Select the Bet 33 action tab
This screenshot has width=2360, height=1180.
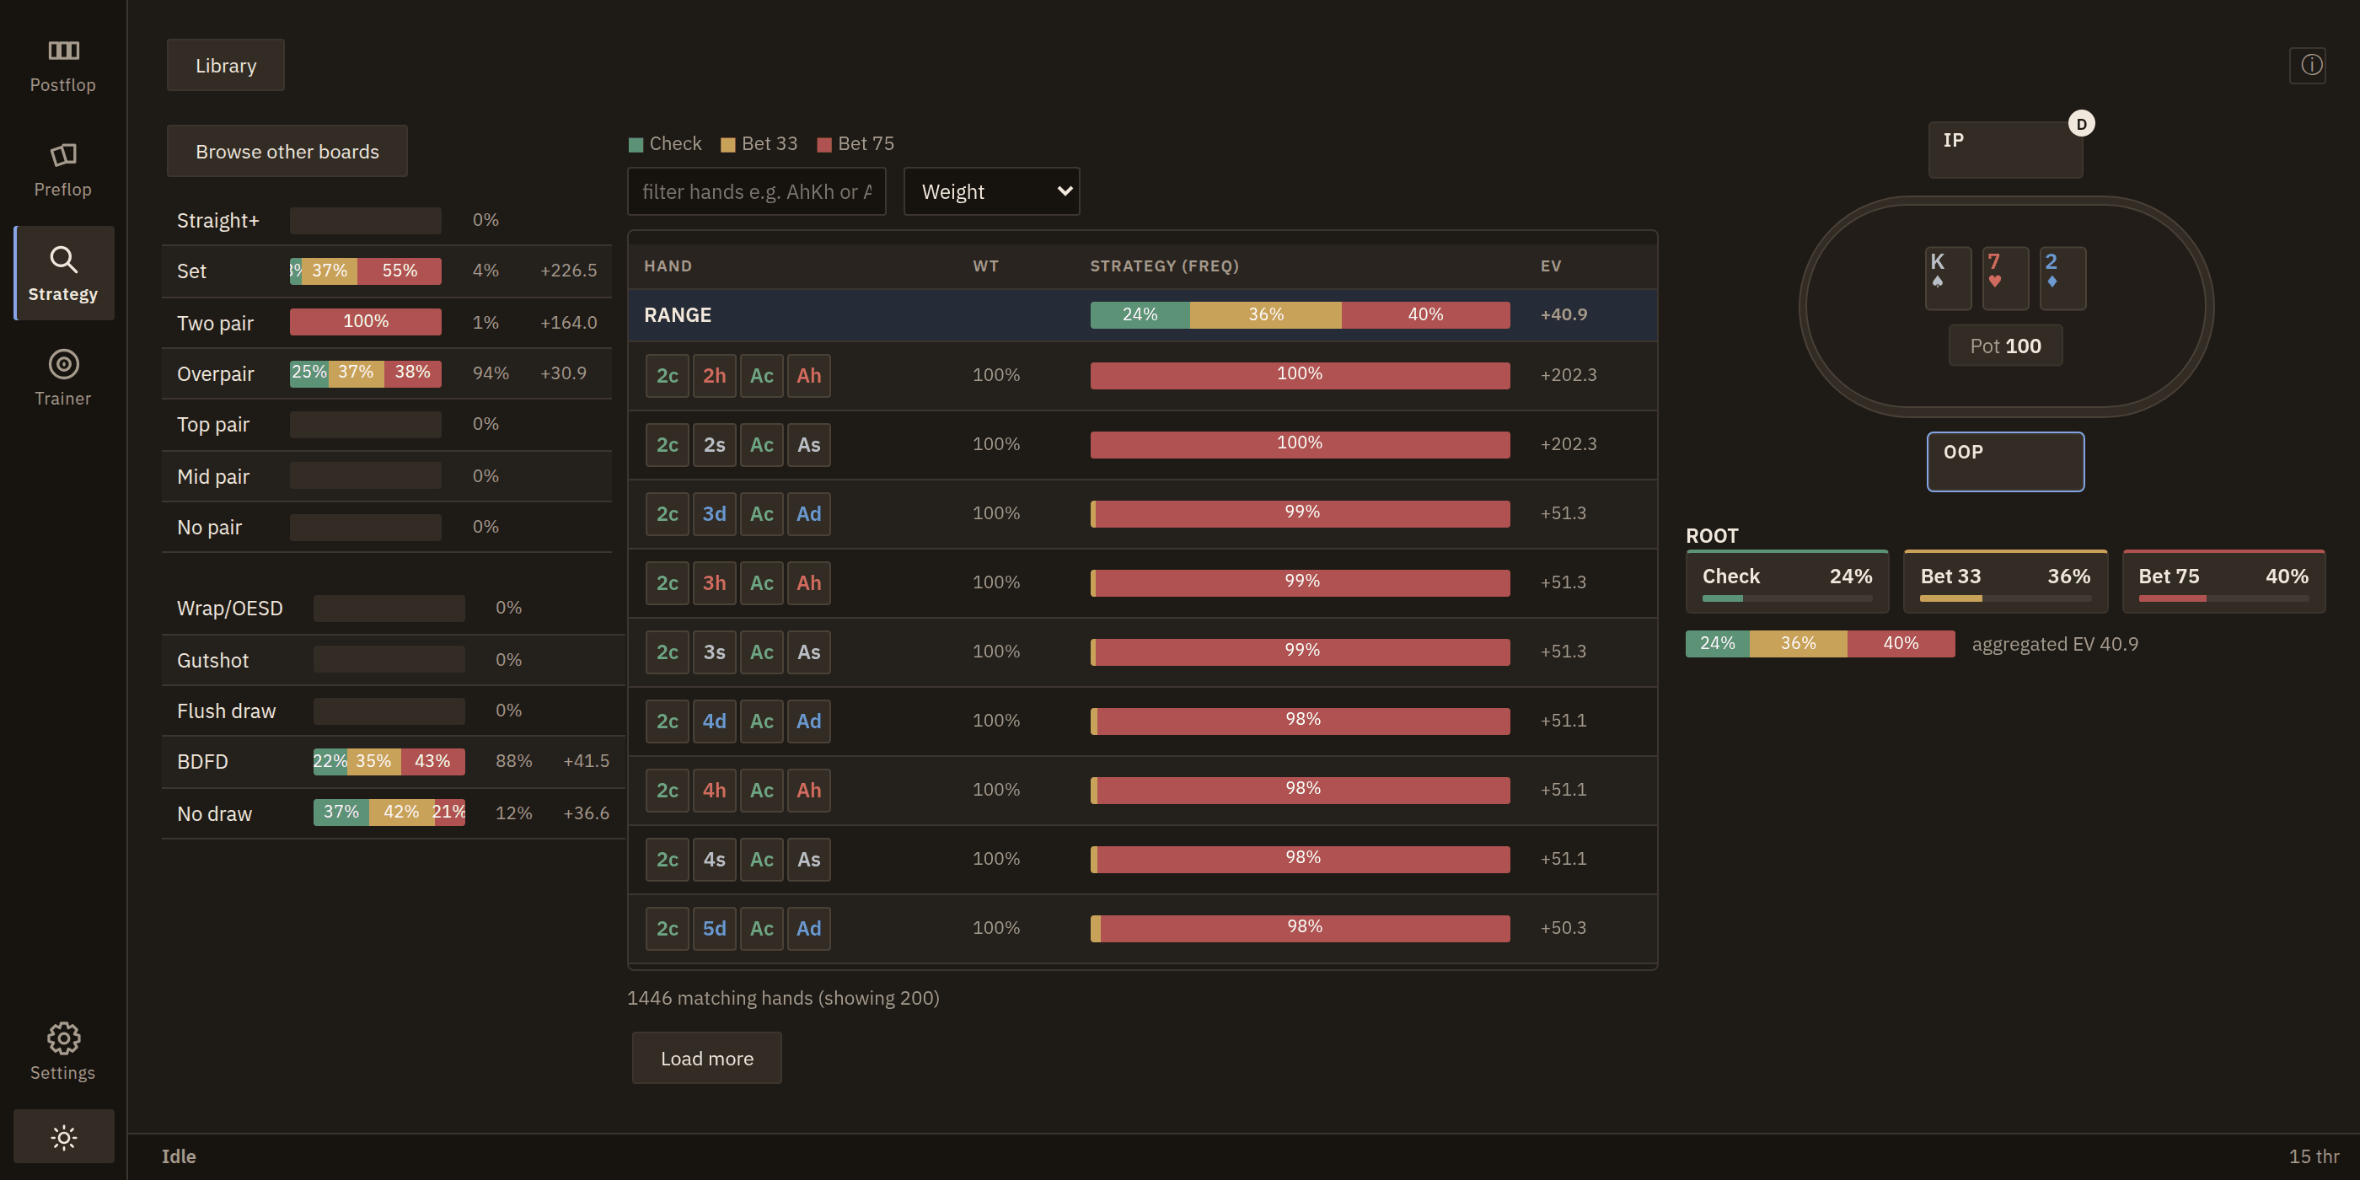tap(2005, 581)
